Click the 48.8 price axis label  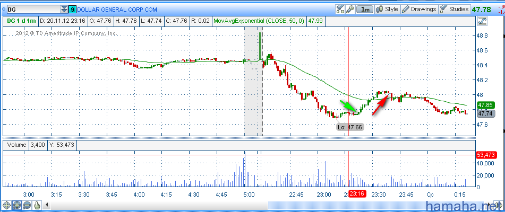(482, 36)
